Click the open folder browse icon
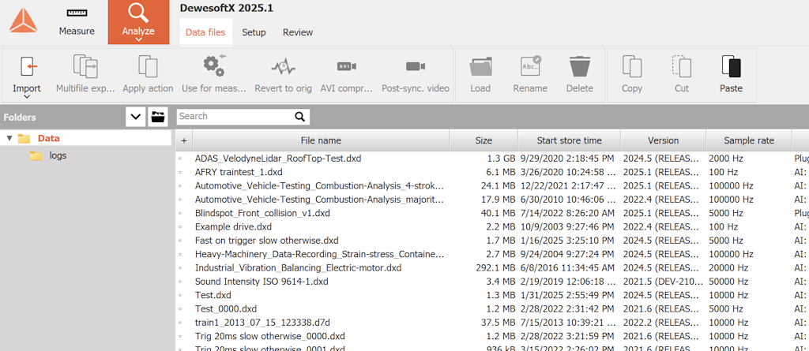The height and width of the screenshot is (351, 809). click(x=157, y=117)
